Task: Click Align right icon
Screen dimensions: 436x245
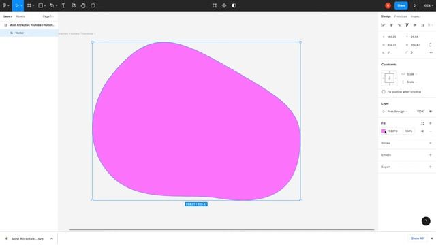Action: 399,25
